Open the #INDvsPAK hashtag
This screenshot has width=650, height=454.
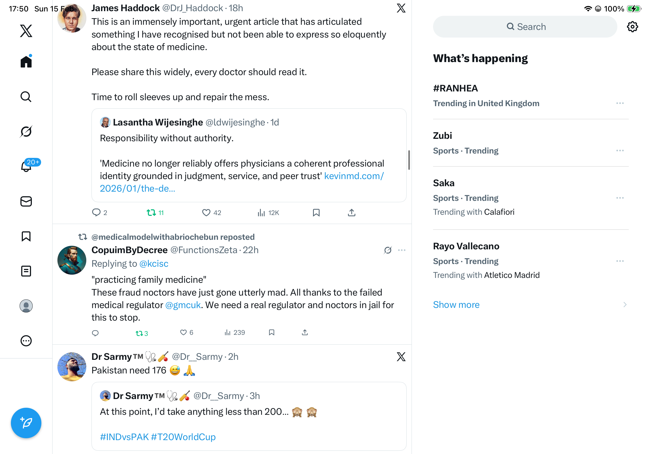(x=124, y=437)
